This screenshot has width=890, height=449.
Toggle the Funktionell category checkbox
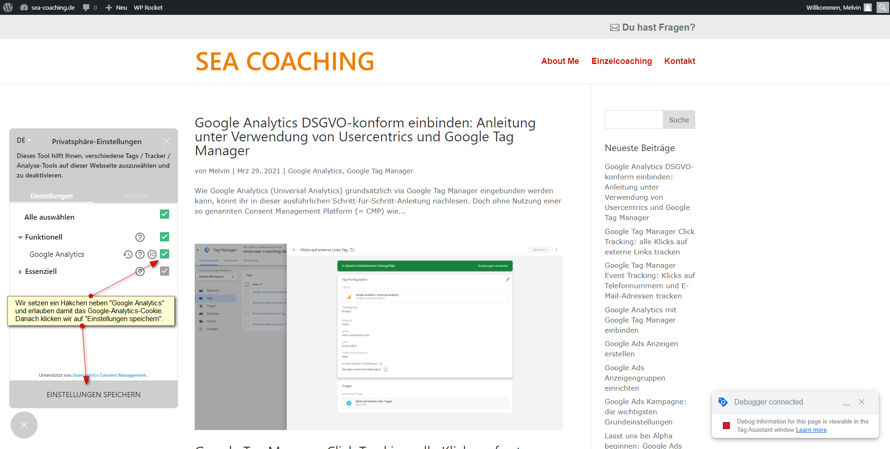click(x=165, y=237)
